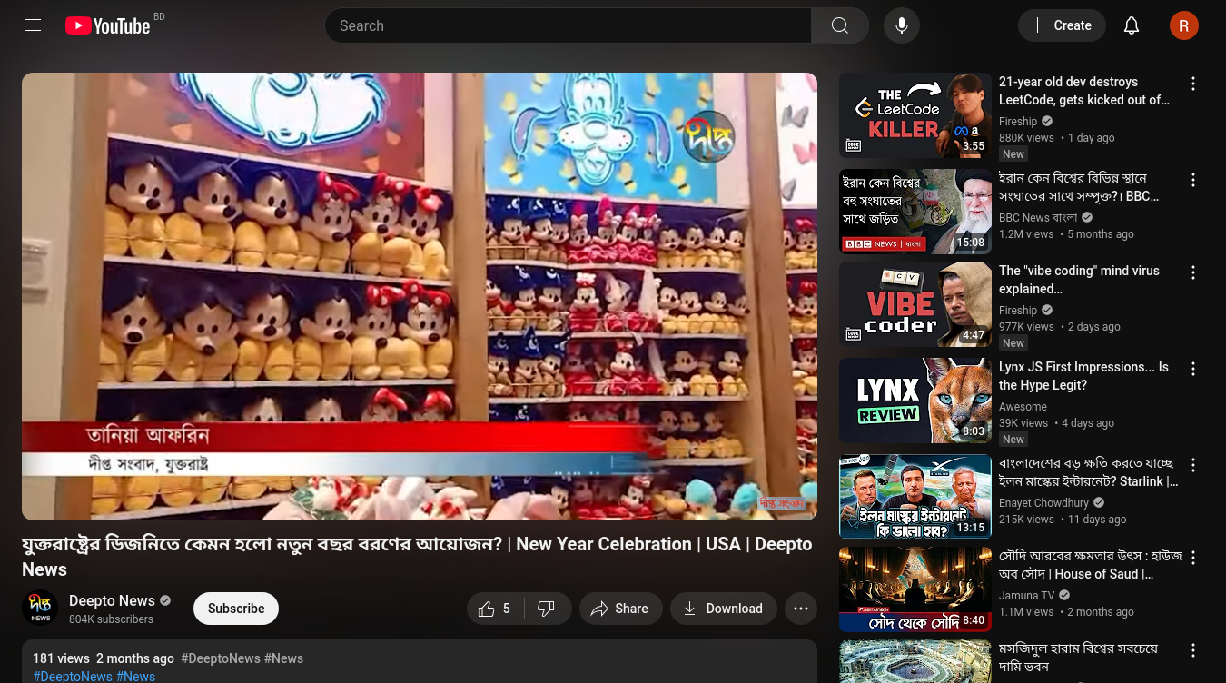Go to YouTube home via logo

click(x=107, y=25)
